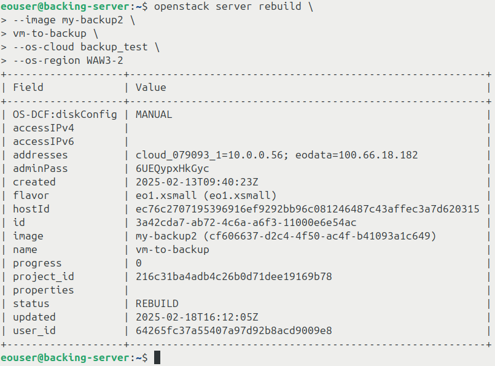Click the terminal cursor at the final prompt

point(157,357)
